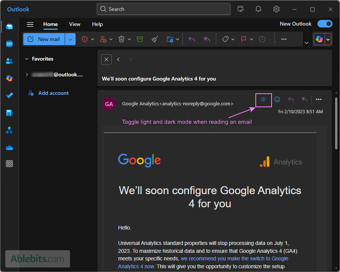Toggle light mode sun icon for email
Image resolution: width=340 pixels, height=272 pixels.
pyautogui.click(x=263, y=99)
